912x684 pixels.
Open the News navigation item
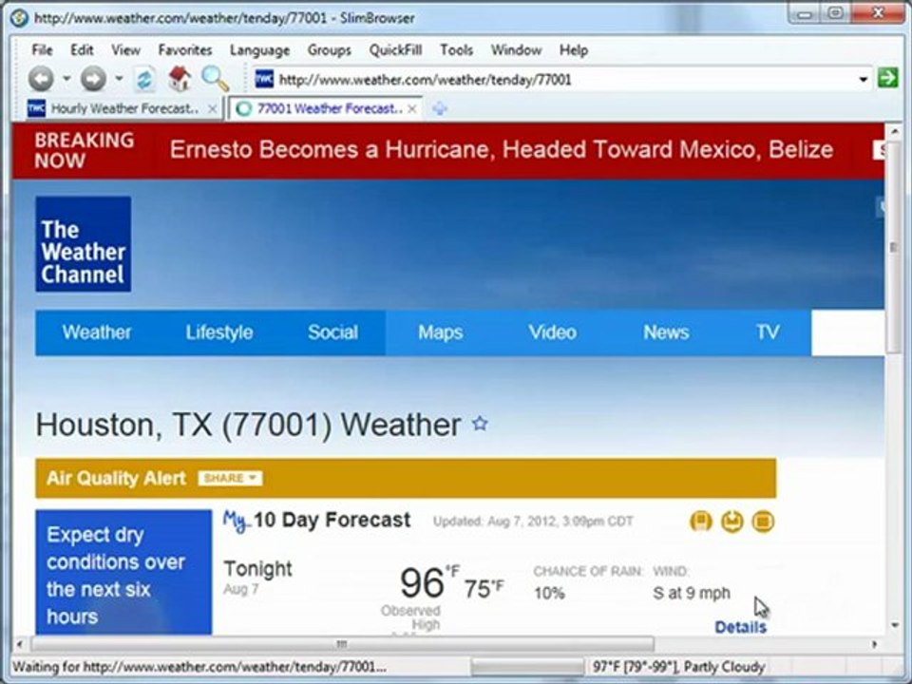click(666, 332)
